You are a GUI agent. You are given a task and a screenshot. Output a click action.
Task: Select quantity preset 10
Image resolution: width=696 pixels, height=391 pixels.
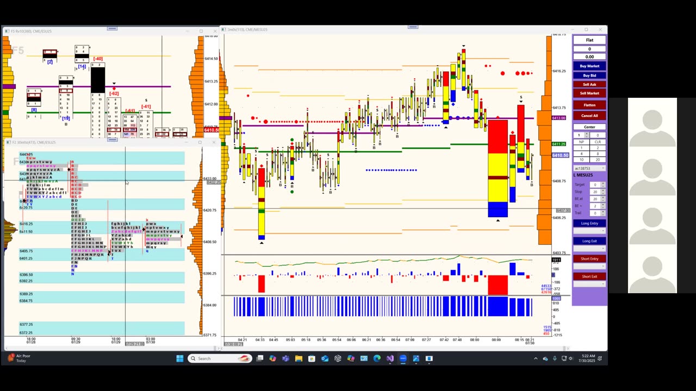click(x=581, y=160)
